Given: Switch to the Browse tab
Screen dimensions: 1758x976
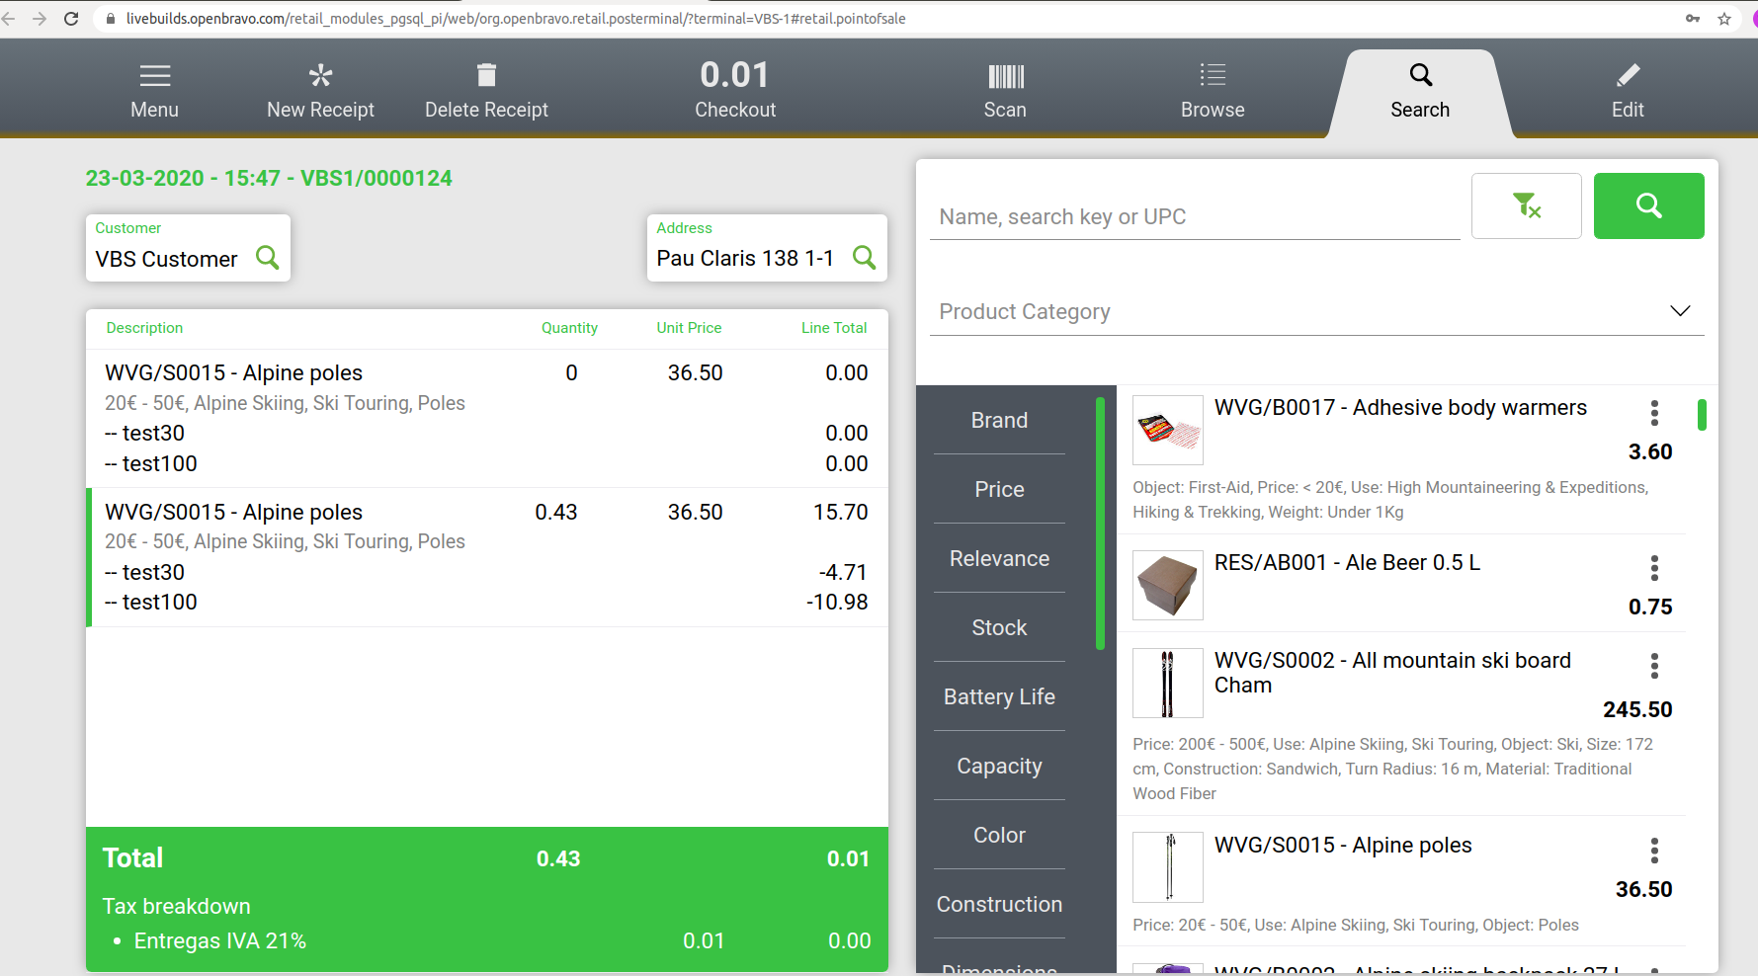Looking at the screenshot, I should click(1213, 91).
